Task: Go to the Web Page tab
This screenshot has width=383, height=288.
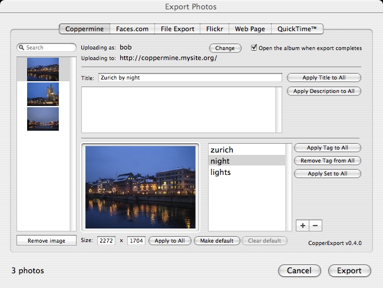Action: coord(250,29)
